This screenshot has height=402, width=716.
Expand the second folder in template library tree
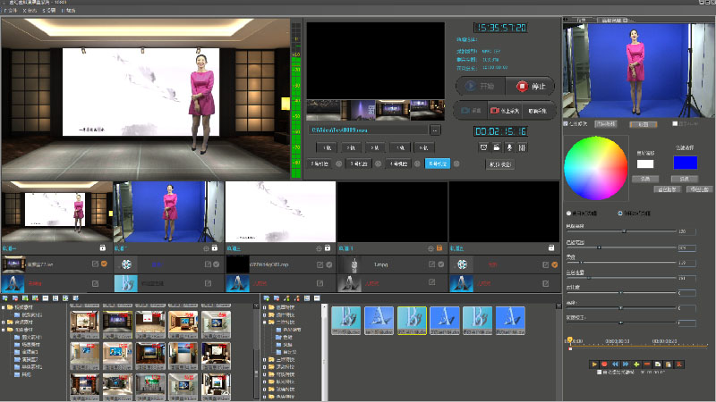pos(264,314)
